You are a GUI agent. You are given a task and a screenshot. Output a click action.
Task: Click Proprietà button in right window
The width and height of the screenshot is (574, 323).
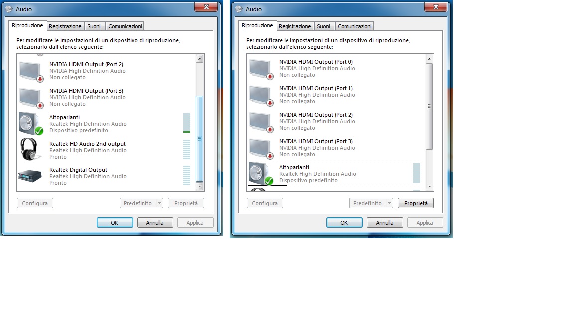click(416, 203)
